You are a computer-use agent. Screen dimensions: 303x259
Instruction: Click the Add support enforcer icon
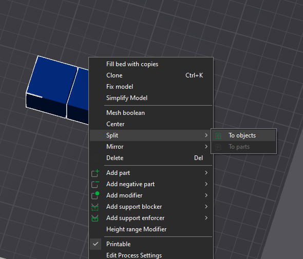(95, 218)
